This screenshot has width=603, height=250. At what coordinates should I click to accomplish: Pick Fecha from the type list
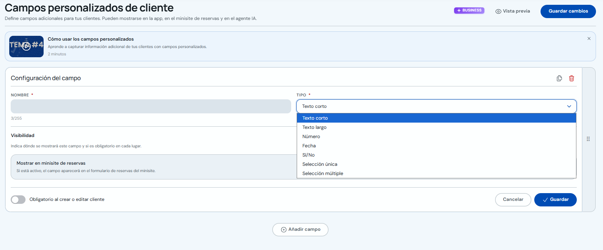[x=436, y=146]
